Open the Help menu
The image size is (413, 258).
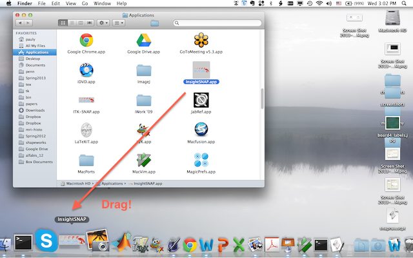pyautogui.click(x=122, y=3)
